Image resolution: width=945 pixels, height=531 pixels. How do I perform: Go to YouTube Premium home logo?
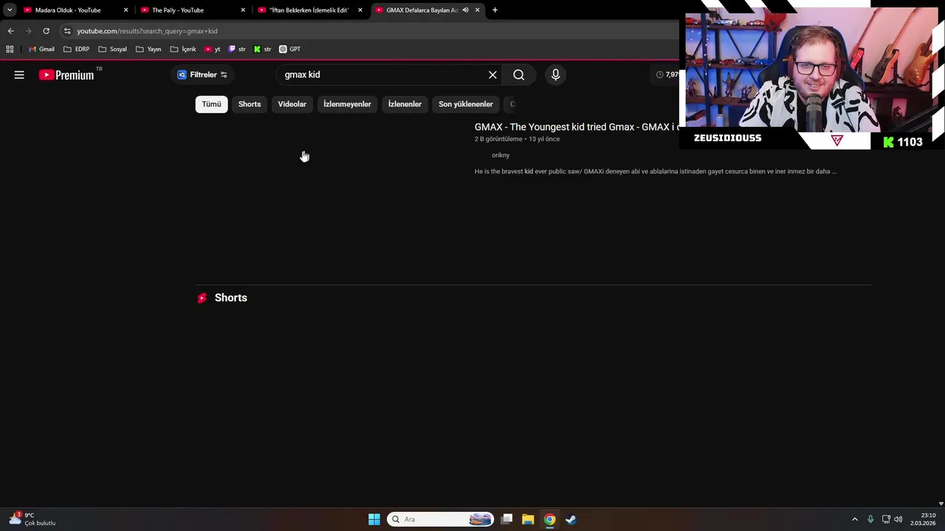[66, 74]
